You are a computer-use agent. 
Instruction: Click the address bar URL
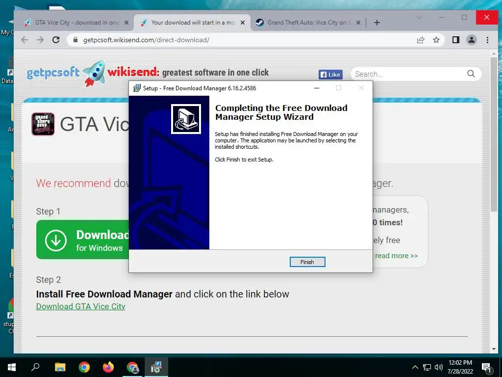coord(146,40)
